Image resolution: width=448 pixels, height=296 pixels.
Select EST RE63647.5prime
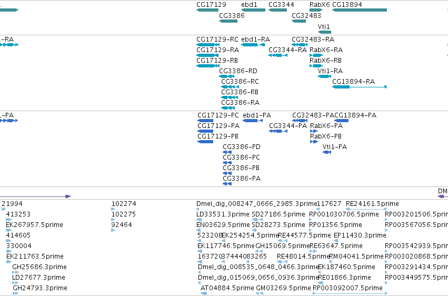[x=313, y=251]
